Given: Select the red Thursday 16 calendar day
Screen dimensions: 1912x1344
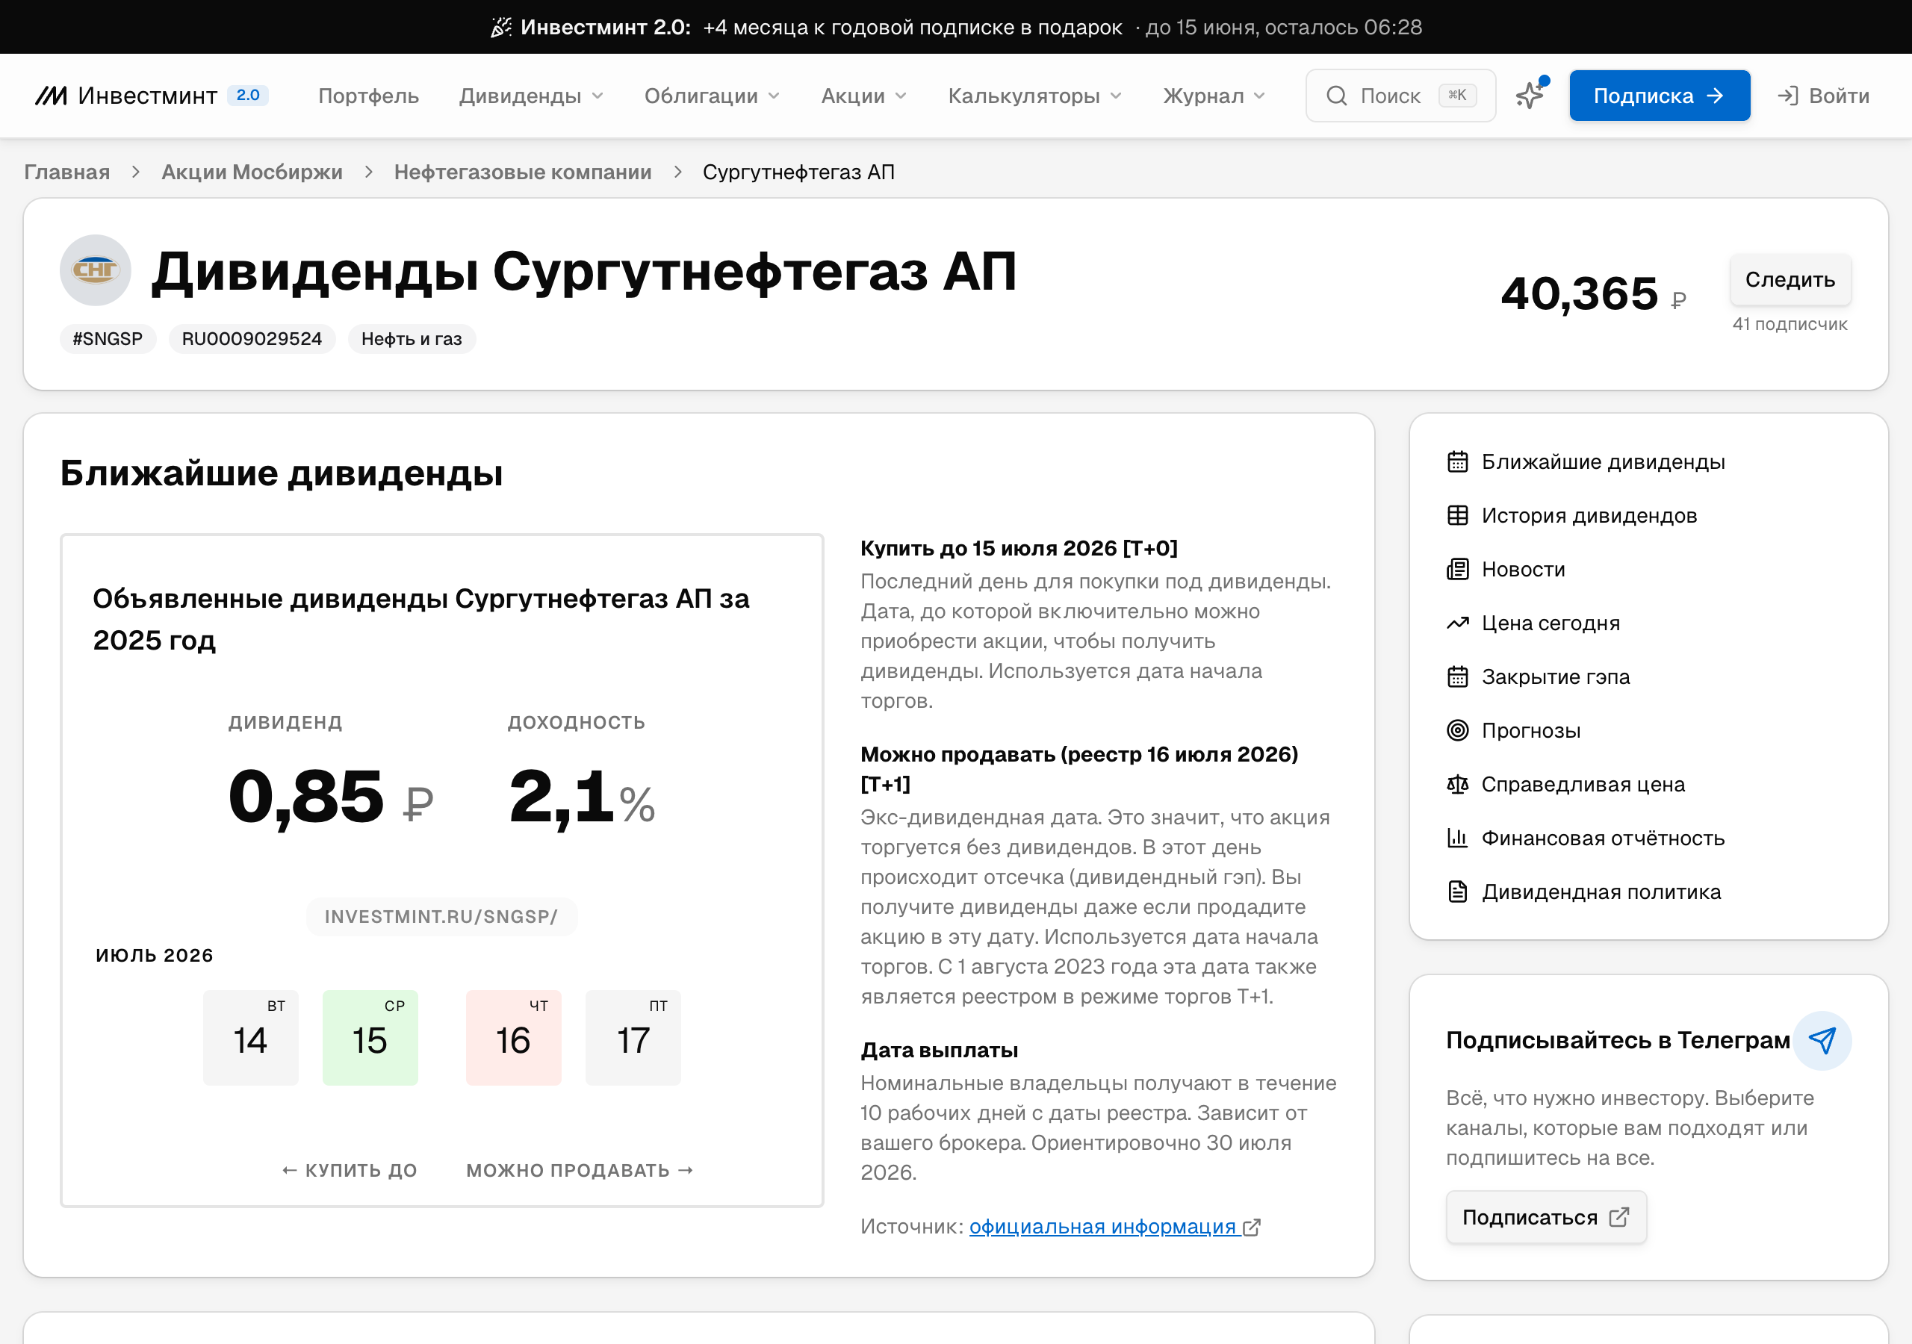Looking at the screenshot, I should click(513, 1036).
